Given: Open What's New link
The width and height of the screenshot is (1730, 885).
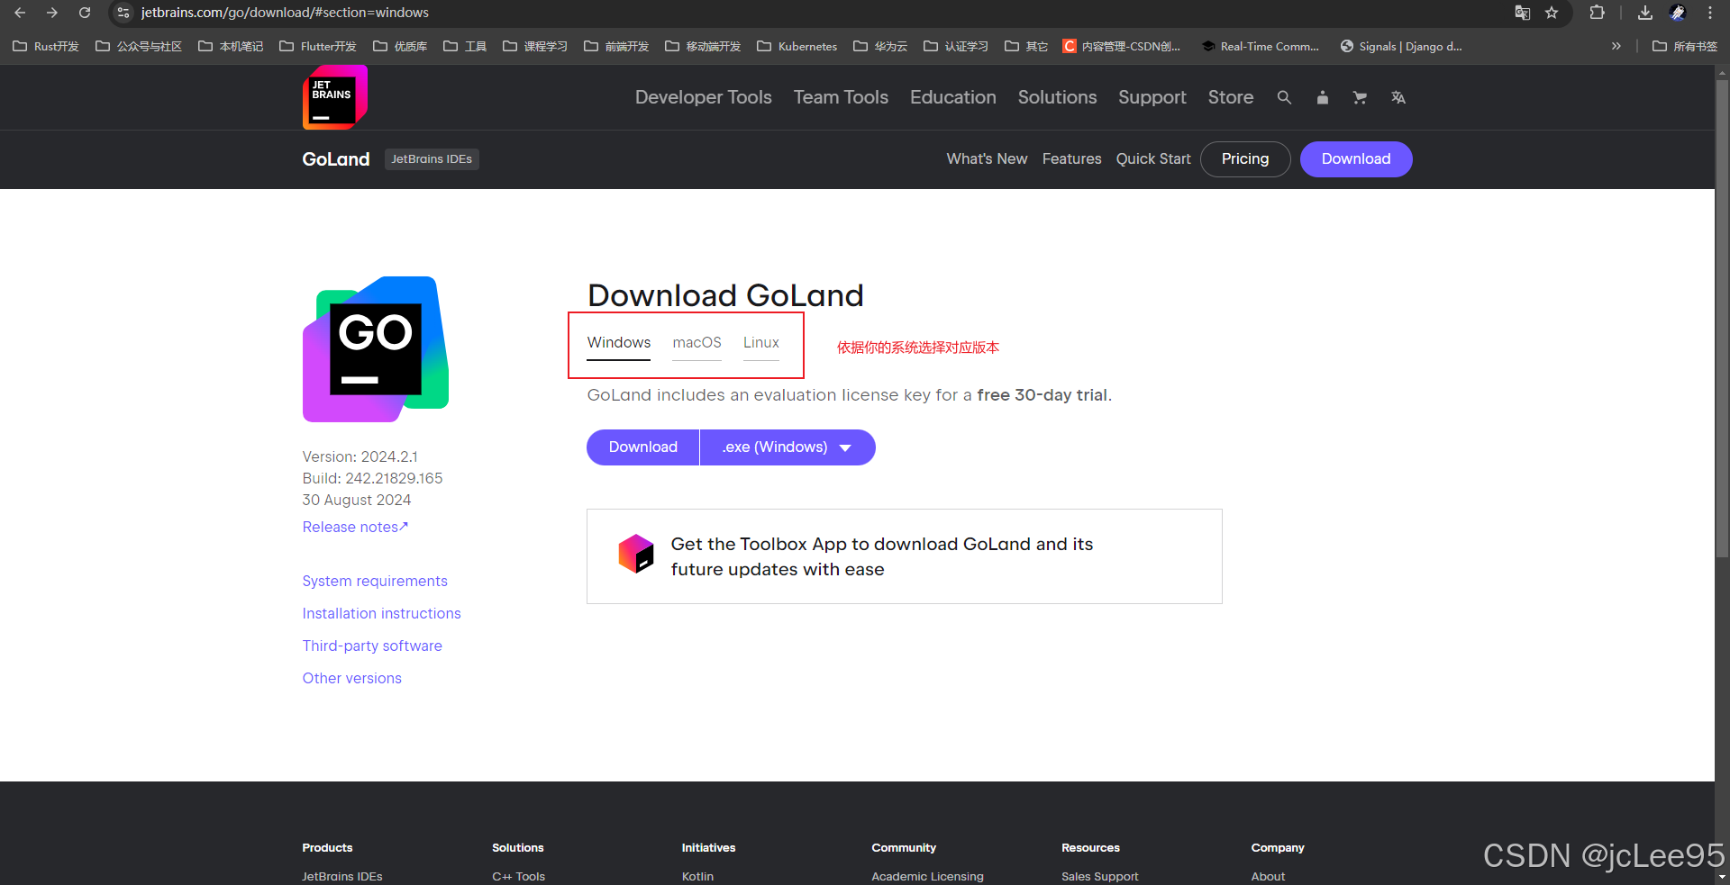Looking at the screenshot, I should 987,159.
